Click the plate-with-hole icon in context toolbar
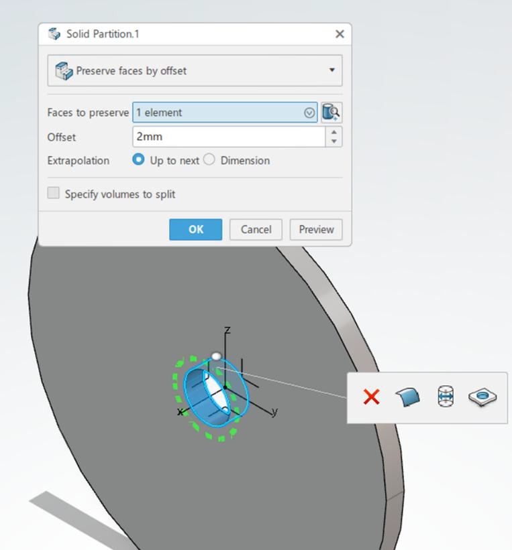This screenshot has width=512, height=550. (x=483, y=397)
